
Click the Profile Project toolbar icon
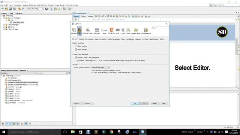(69, 9)
